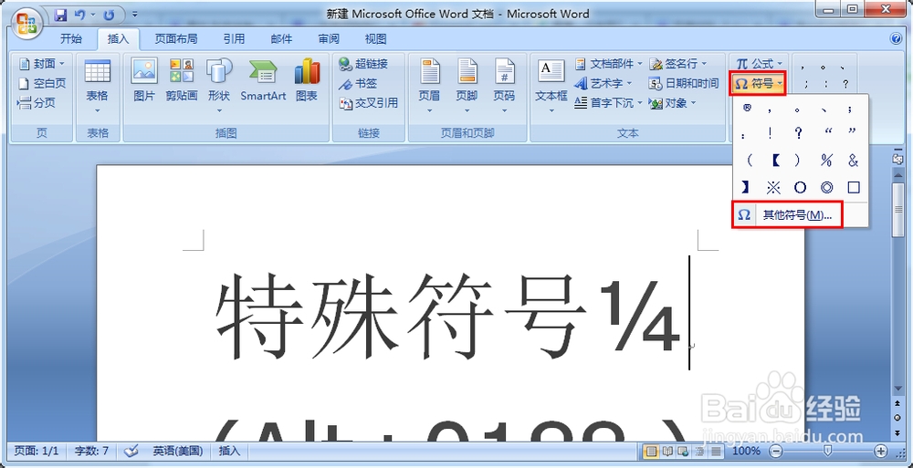Click spelling check icon in status bar
The width and height of the screenshot is (913, 468).
pos(131,451)
